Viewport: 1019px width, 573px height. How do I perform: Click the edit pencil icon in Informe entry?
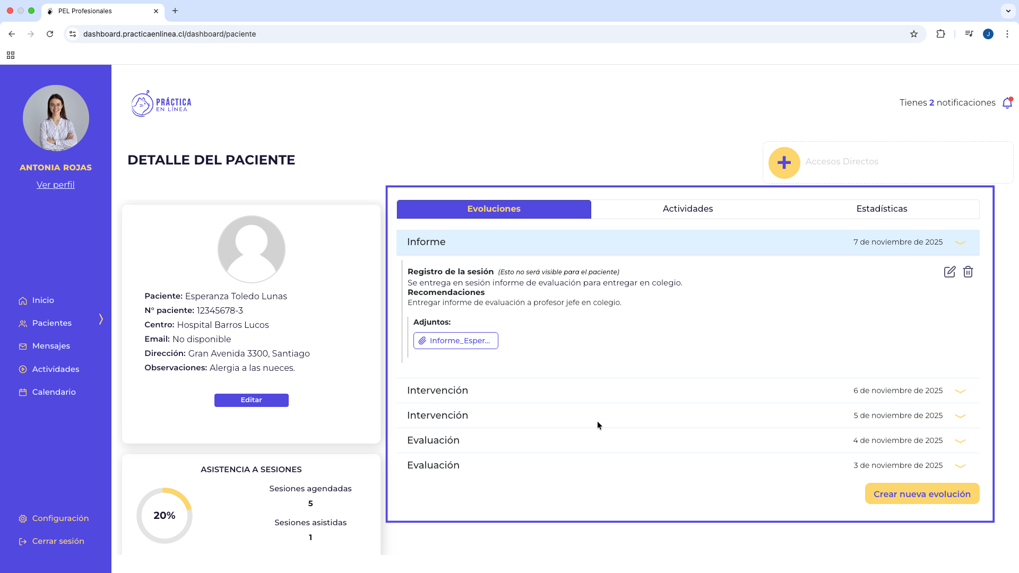coord(949,272)
